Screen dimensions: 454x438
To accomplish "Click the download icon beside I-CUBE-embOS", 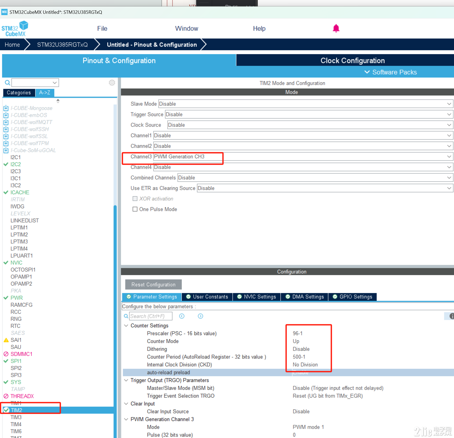I will 6,115.
